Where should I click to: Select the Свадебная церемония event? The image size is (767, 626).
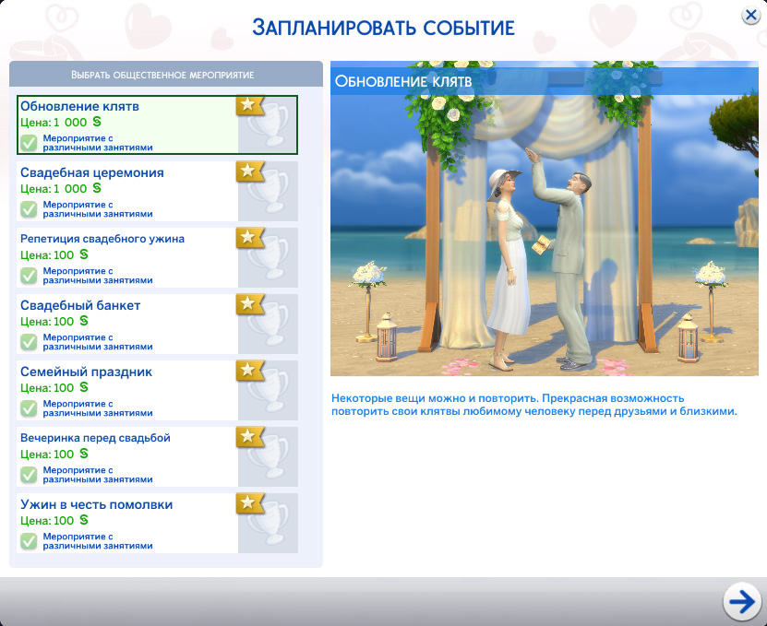click(92, 173)
